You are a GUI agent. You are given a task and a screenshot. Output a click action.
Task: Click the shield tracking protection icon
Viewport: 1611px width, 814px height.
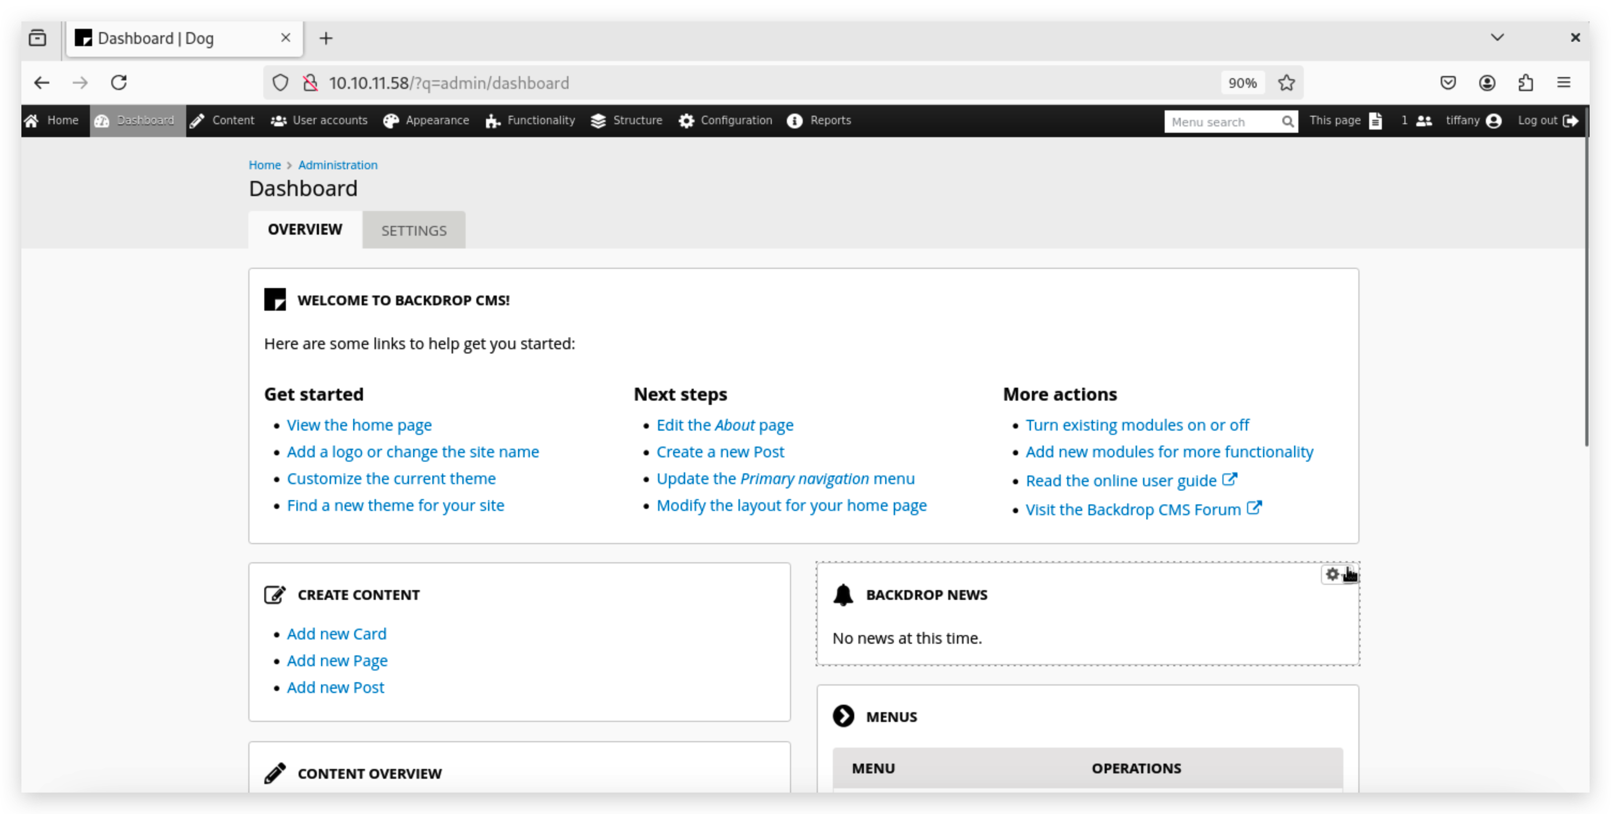(280, 82)
